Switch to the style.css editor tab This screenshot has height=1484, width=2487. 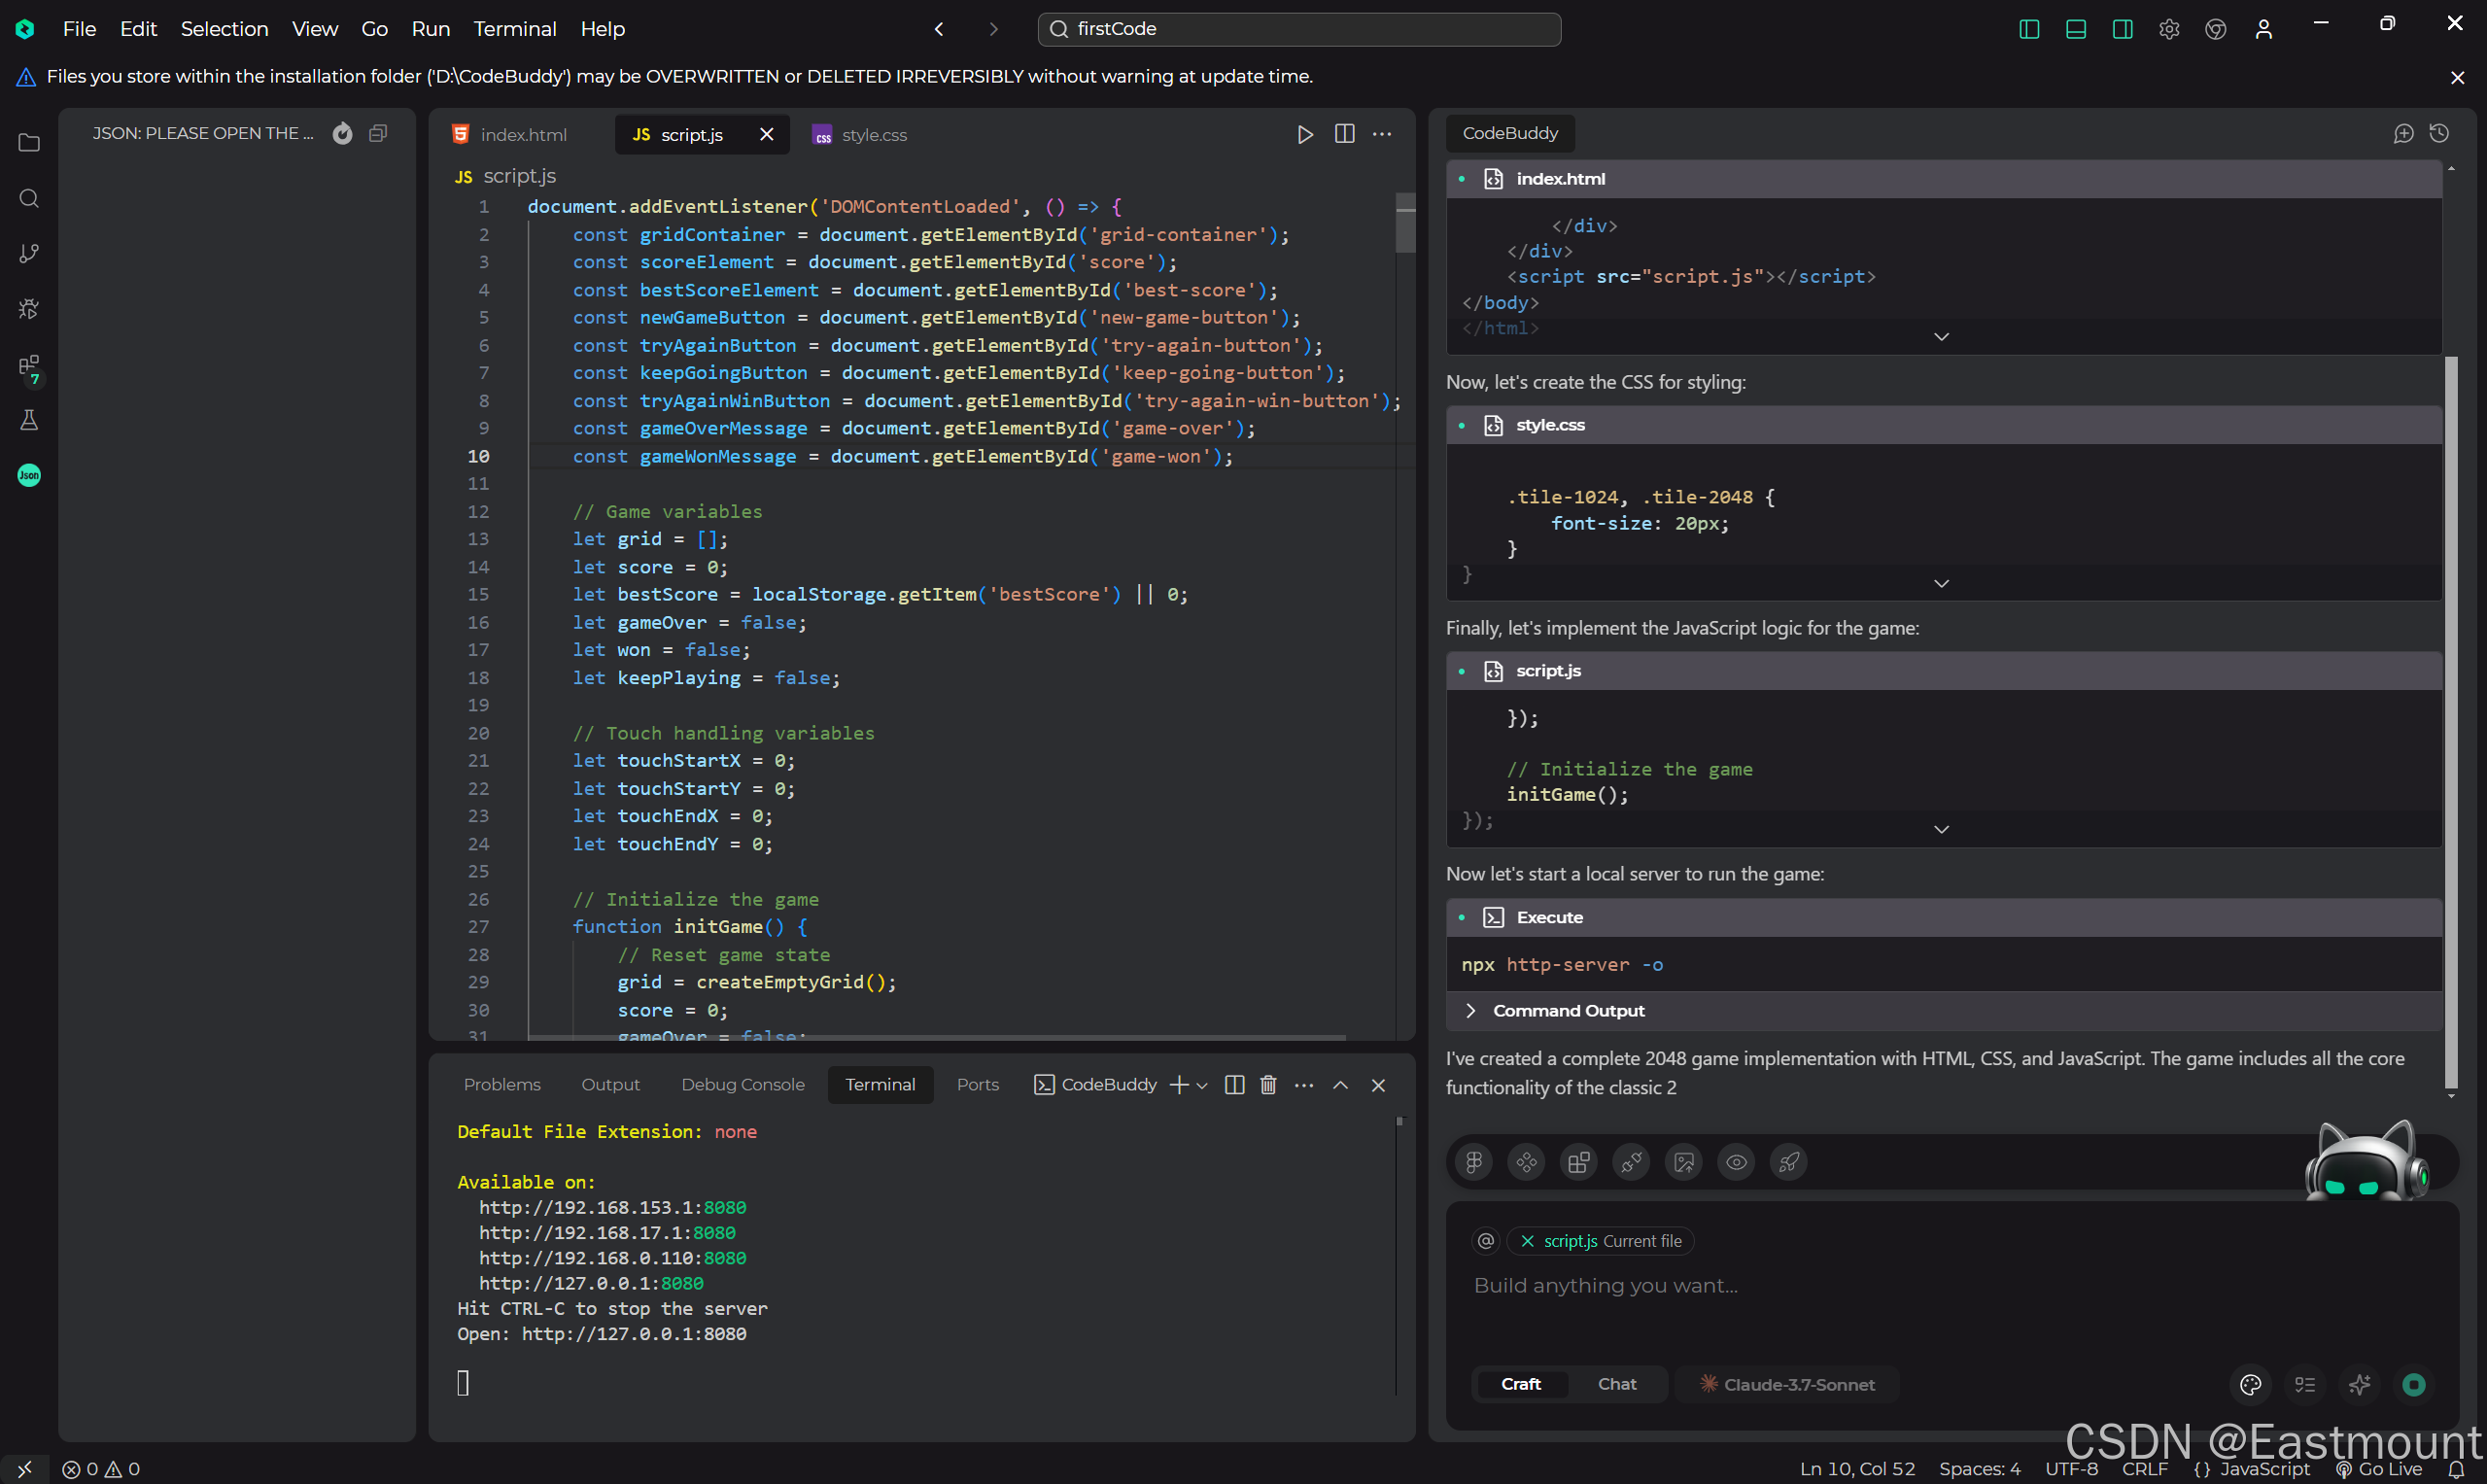coord(874,134)
